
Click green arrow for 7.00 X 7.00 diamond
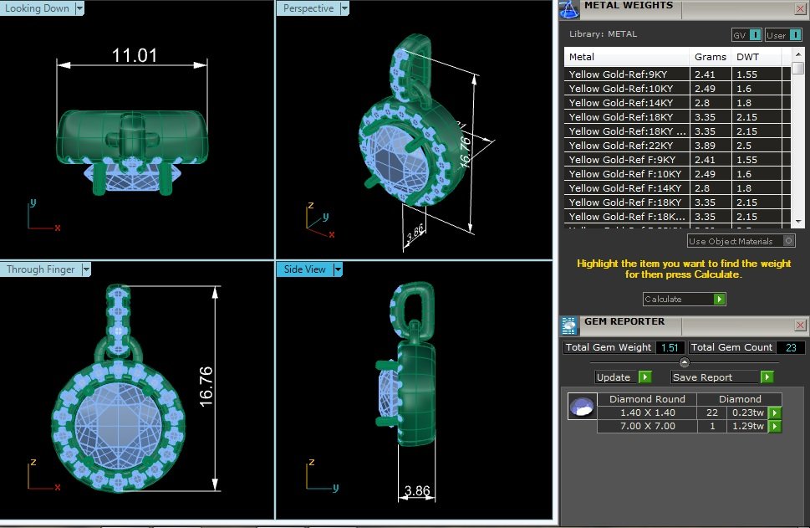(774, 426)
